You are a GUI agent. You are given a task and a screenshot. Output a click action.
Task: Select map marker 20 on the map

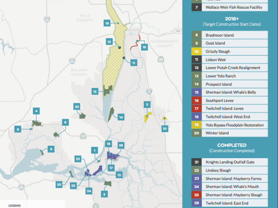click(59, 185)
